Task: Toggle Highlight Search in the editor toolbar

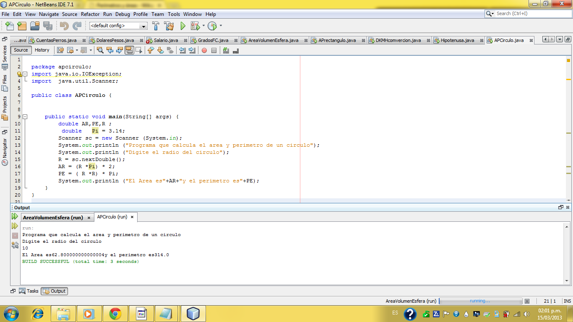Action: coord(130,50)
